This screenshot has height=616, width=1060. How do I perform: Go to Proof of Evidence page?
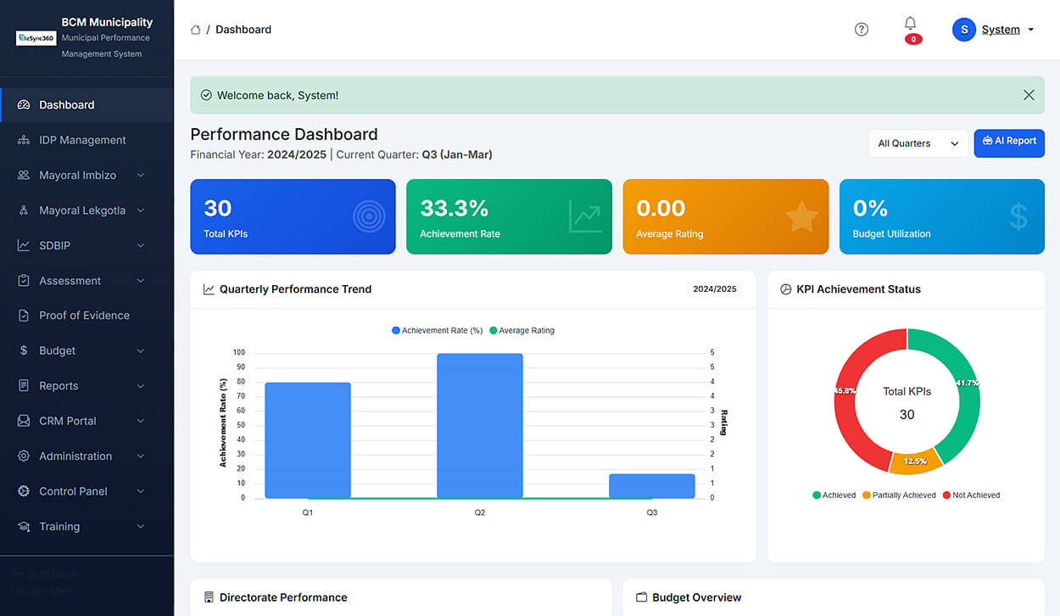point(84,316)
